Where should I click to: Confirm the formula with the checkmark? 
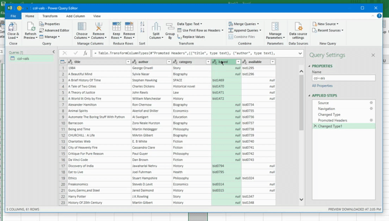tap(75, 53)
